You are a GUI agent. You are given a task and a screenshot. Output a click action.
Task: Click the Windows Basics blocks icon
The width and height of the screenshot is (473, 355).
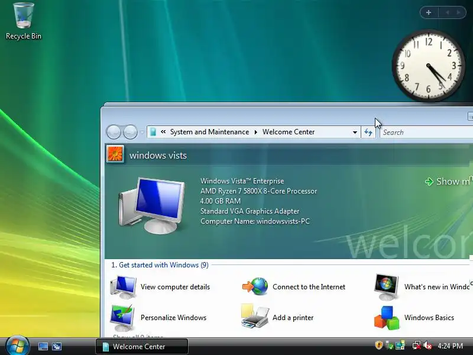(387, 318)
